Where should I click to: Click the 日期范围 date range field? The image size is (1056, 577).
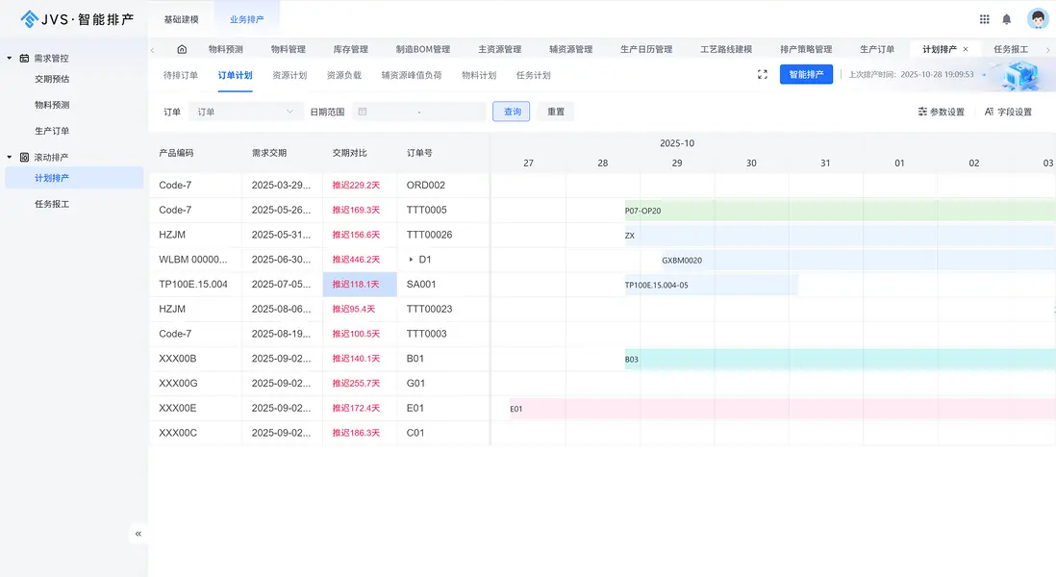[418, 113]
